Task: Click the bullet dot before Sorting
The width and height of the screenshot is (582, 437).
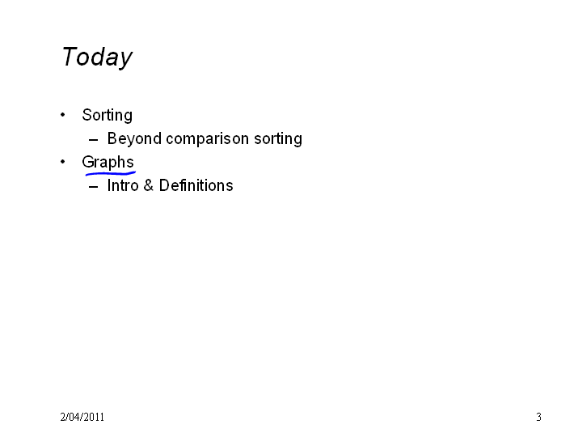Action: (62, 115)
